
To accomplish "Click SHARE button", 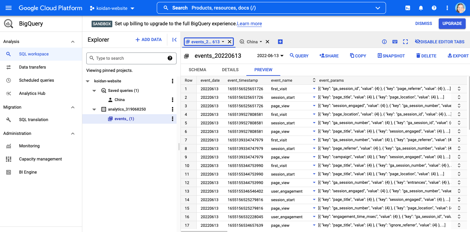I will (x=329, y=56).
